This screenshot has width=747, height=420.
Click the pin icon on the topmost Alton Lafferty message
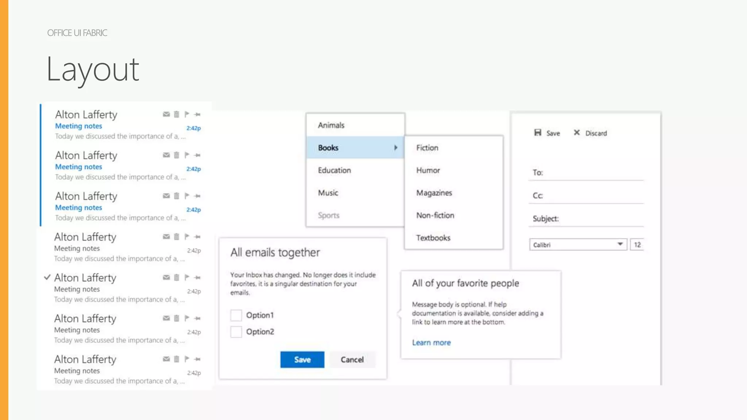(197, 114)
